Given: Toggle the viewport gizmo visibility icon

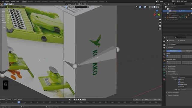Looking at the screenshot, I should [x=140, y=7].
